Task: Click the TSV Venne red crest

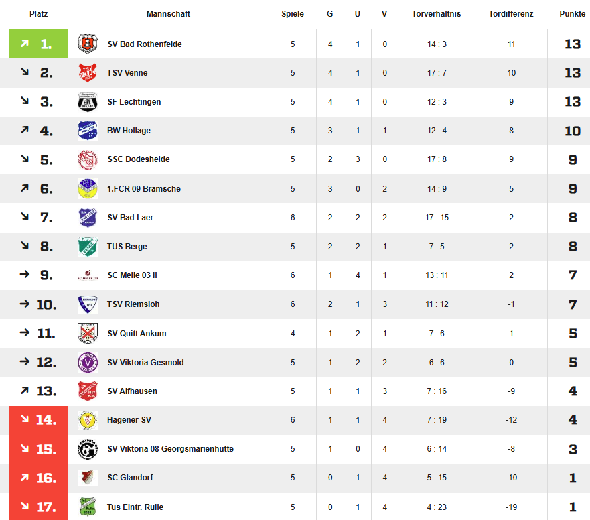Action: pyautogui.click(x=88, y=72)
